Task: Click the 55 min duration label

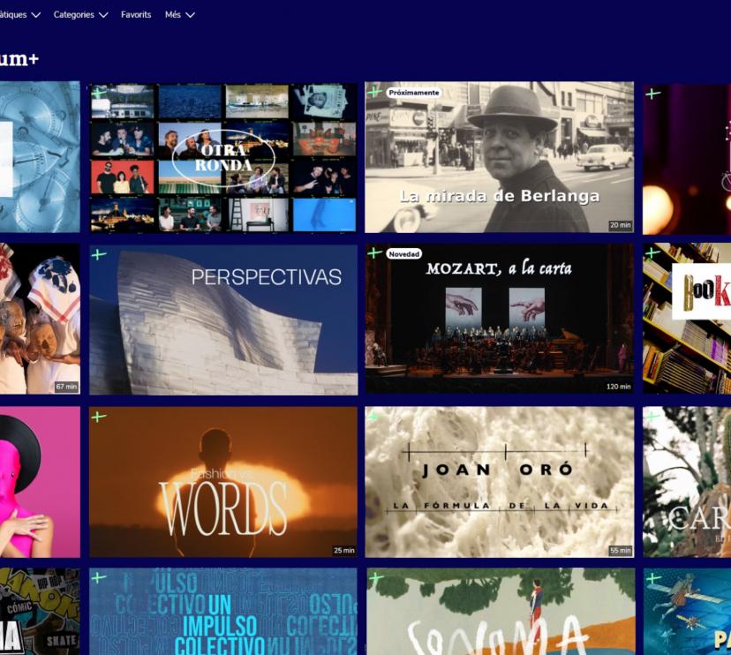Action: tap(621, 551)
